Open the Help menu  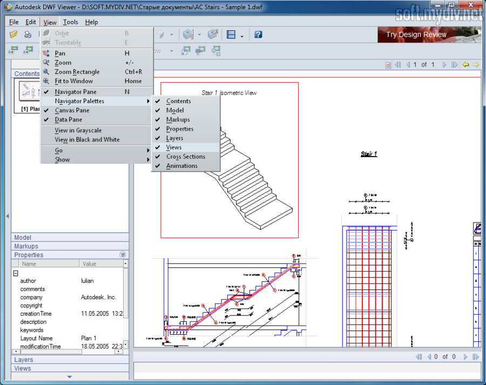[91, 22]
